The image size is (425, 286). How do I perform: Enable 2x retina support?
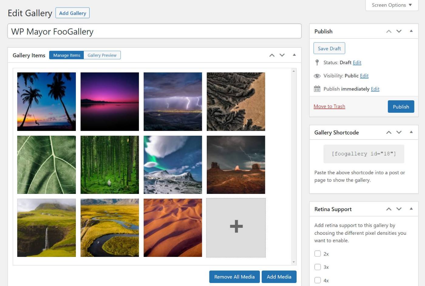pyautogui.click(x=318, y=254)
